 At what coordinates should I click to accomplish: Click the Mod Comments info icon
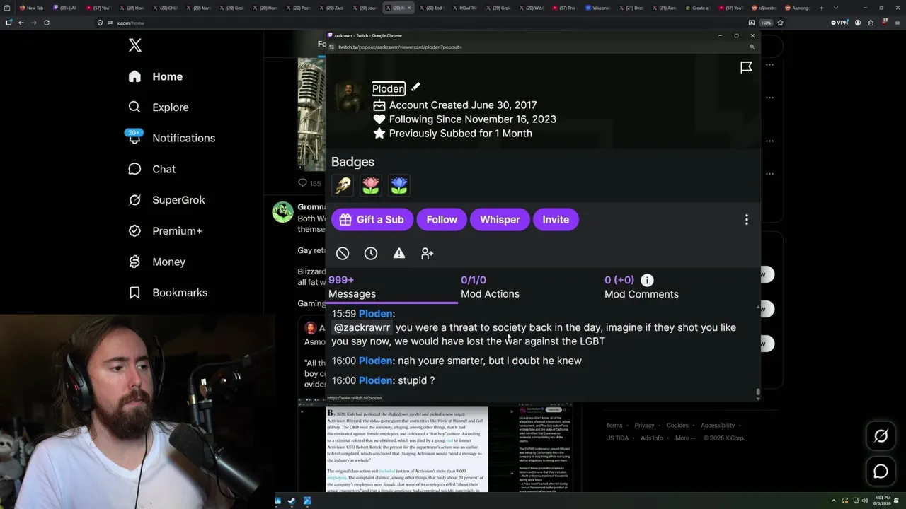pyautogui.click(x=647, y=280)
